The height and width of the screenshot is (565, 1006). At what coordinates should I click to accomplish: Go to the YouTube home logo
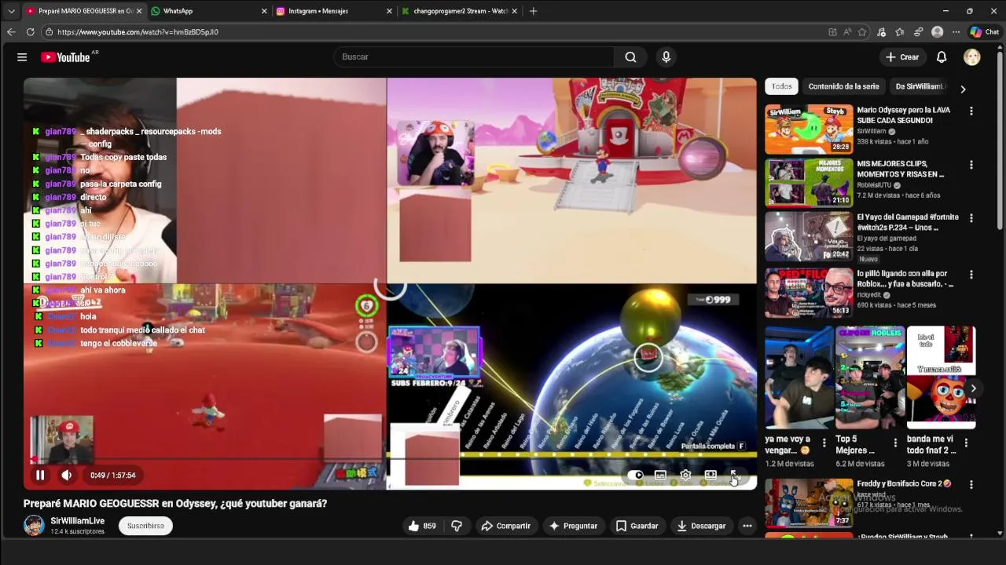65,57
